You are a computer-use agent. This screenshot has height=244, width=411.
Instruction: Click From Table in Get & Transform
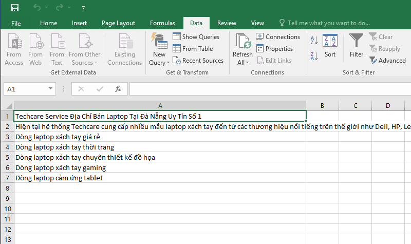[193, 48]
